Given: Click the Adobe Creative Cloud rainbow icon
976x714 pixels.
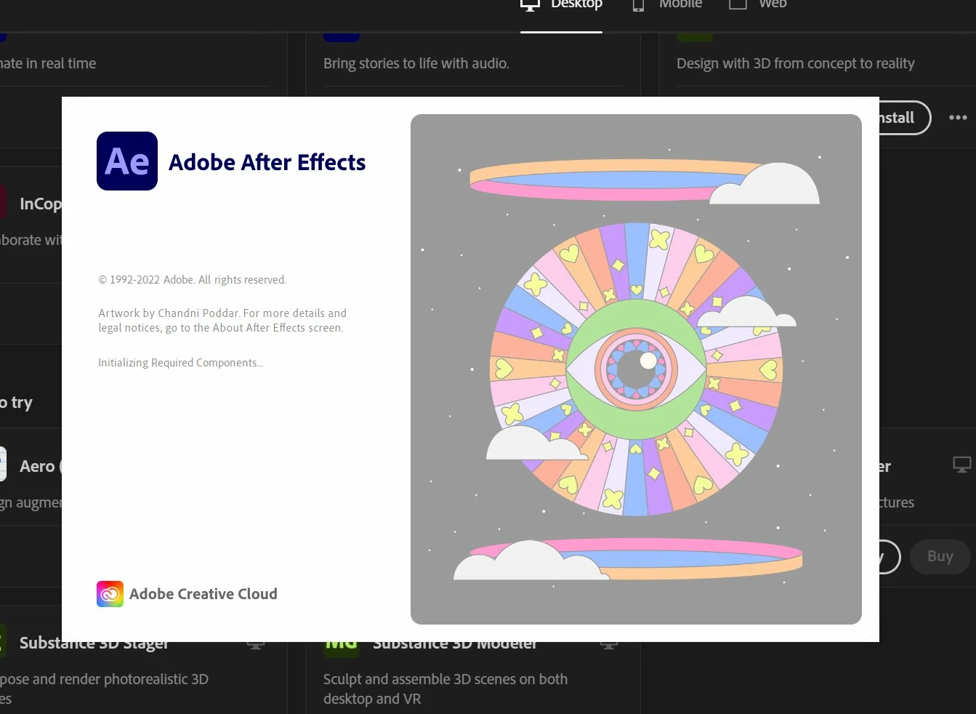Looking at the screenshot, I should [x=110, y=594].
